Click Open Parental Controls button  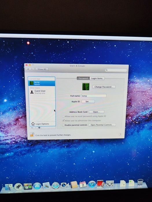click(x=102, y=125)
